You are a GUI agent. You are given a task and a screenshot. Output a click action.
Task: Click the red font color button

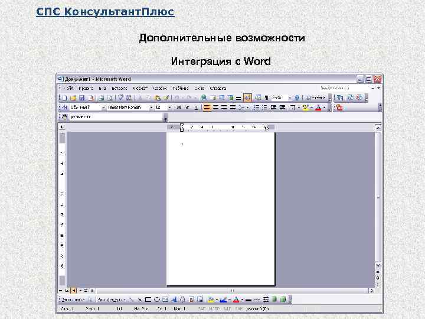coord(319,108)
